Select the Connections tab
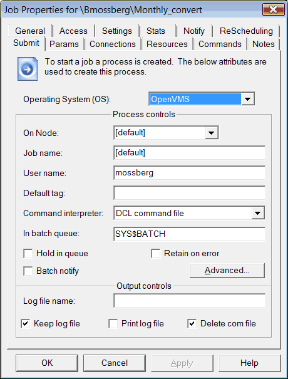This screenshot has height=379, width=288. click(113, 44)
